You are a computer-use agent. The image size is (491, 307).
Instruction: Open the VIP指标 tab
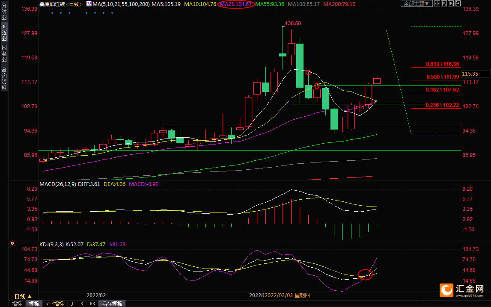(55, 304)
